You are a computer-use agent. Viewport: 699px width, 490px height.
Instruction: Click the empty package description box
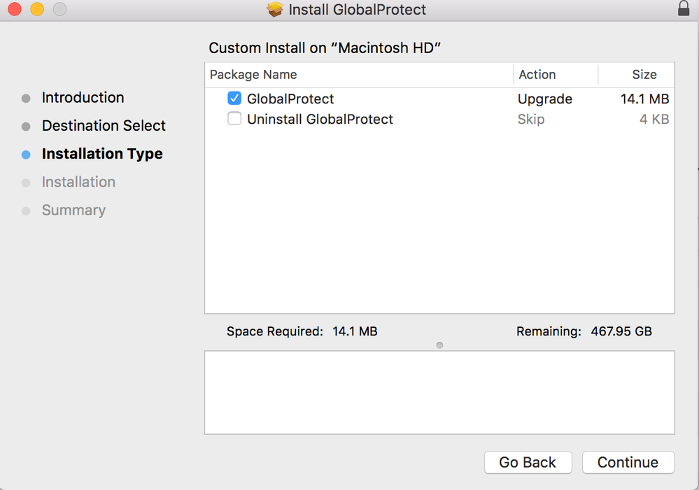[x=439, y=392]
